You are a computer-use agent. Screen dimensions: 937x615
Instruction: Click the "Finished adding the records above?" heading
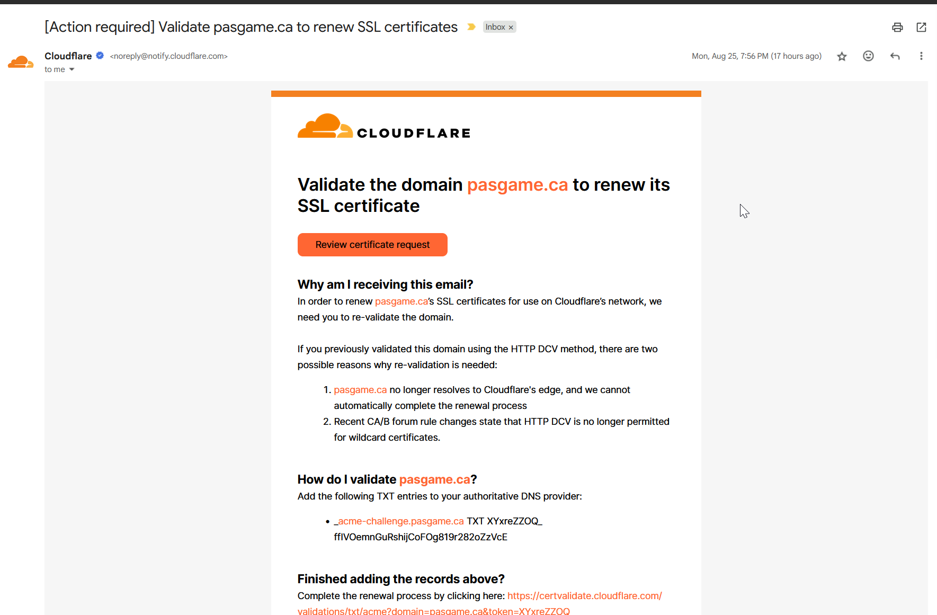point(401,579)
